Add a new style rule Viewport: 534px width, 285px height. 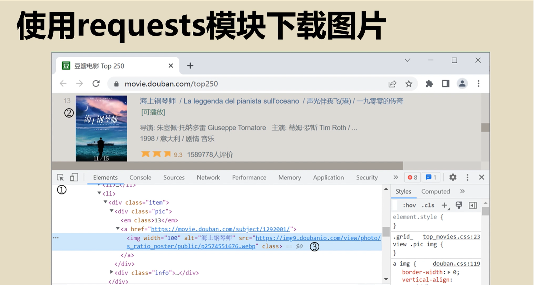pos(444,205)
